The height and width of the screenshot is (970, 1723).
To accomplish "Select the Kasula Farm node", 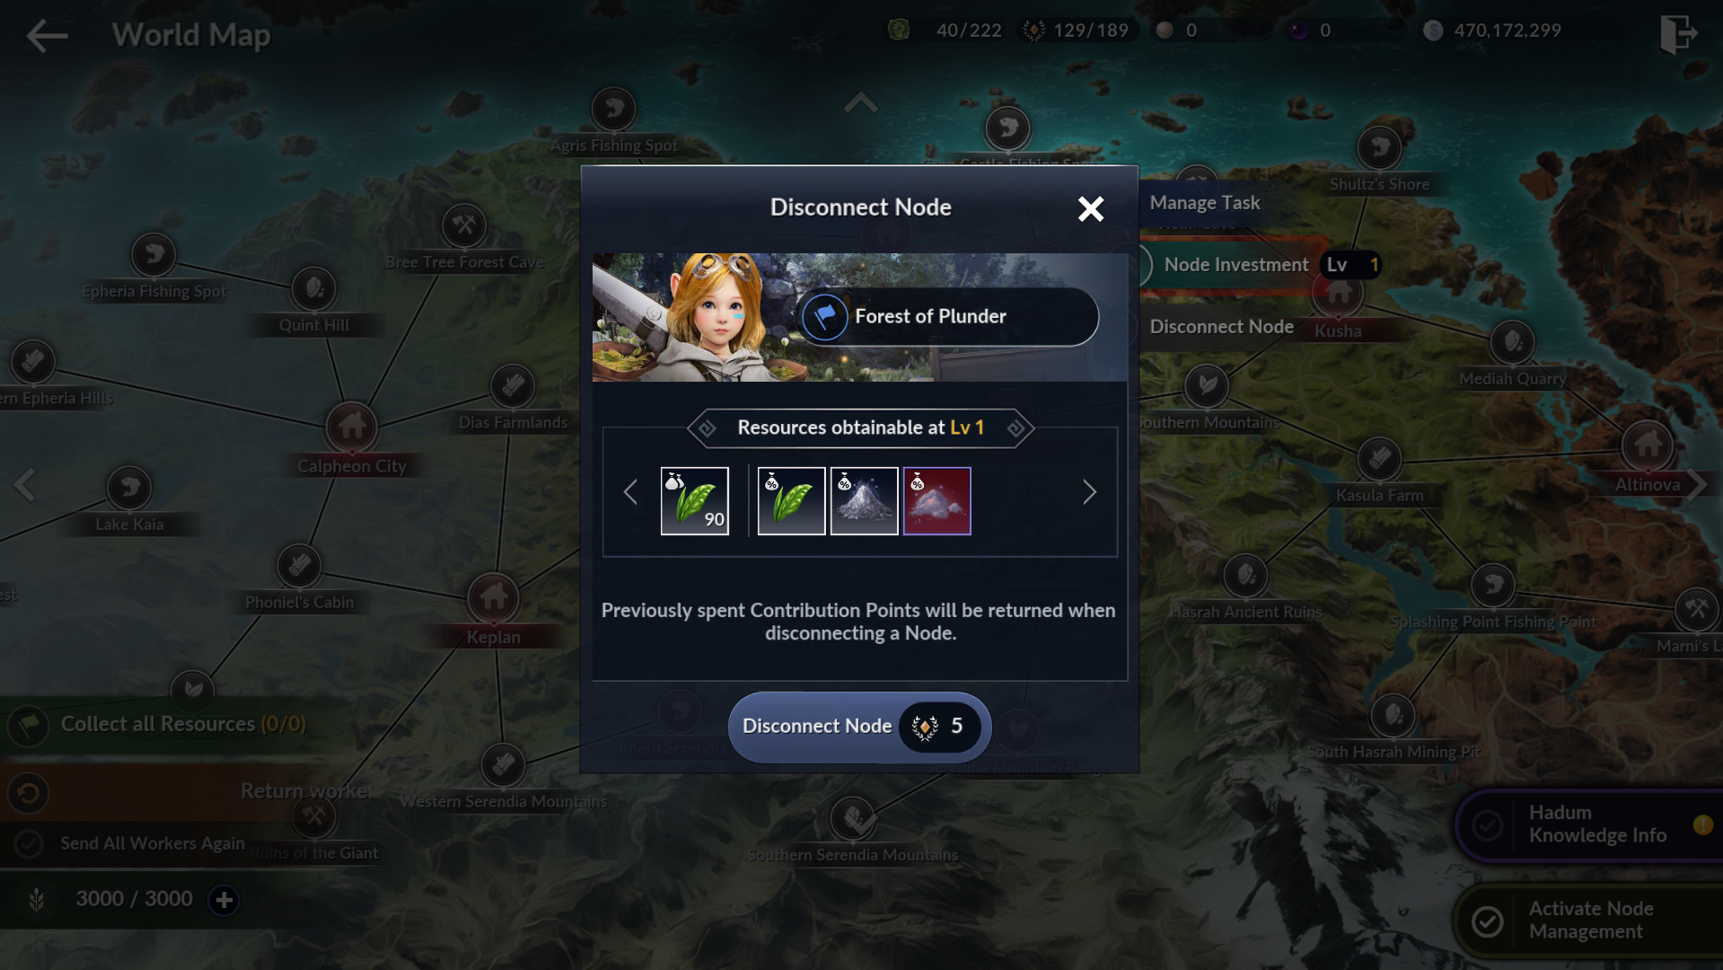I will (x=1380, y=459).
